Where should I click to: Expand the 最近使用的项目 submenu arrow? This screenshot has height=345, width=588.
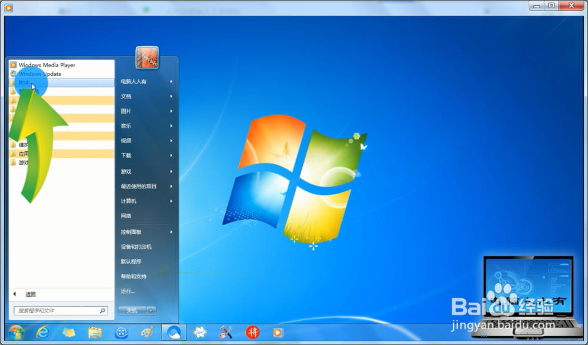pyautogui.click(x=171, y=186)
